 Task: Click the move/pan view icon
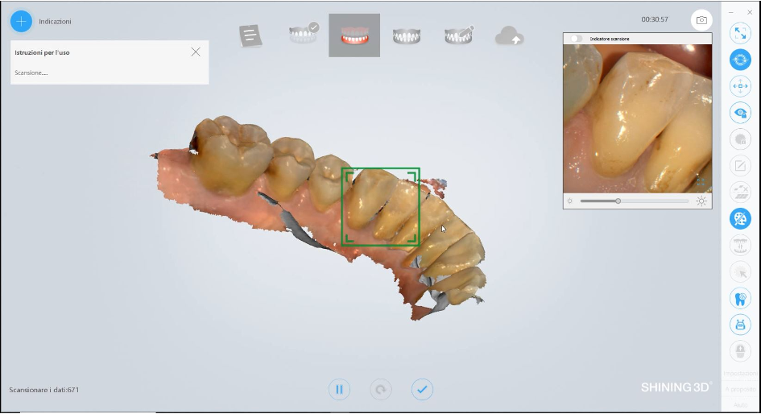click(740, 86)
